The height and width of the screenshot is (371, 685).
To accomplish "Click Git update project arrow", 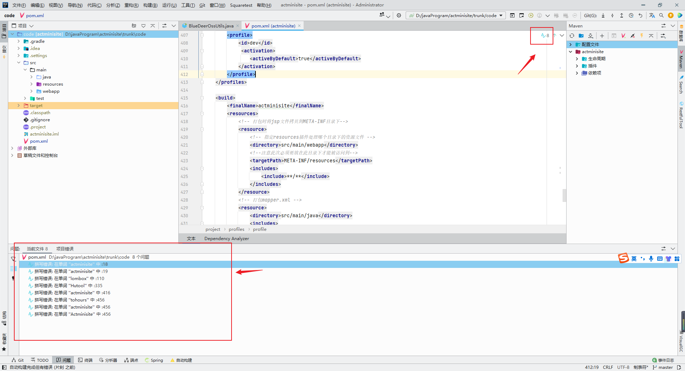I will [603, 15].
